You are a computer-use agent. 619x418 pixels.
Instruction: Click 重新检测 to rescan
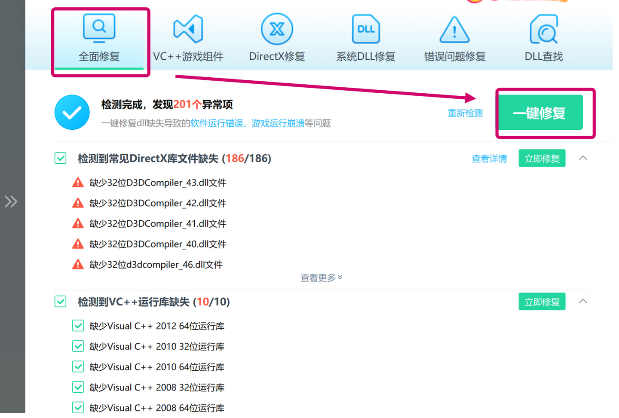point(465,113)
